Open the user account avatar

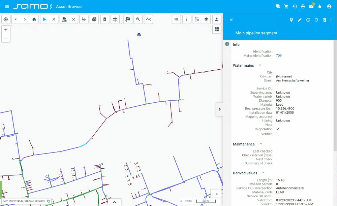[329, 6]
